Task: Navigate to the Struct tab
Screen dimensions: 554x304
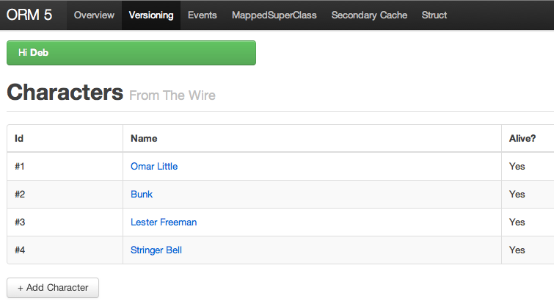Action: [x=434, y=15]
